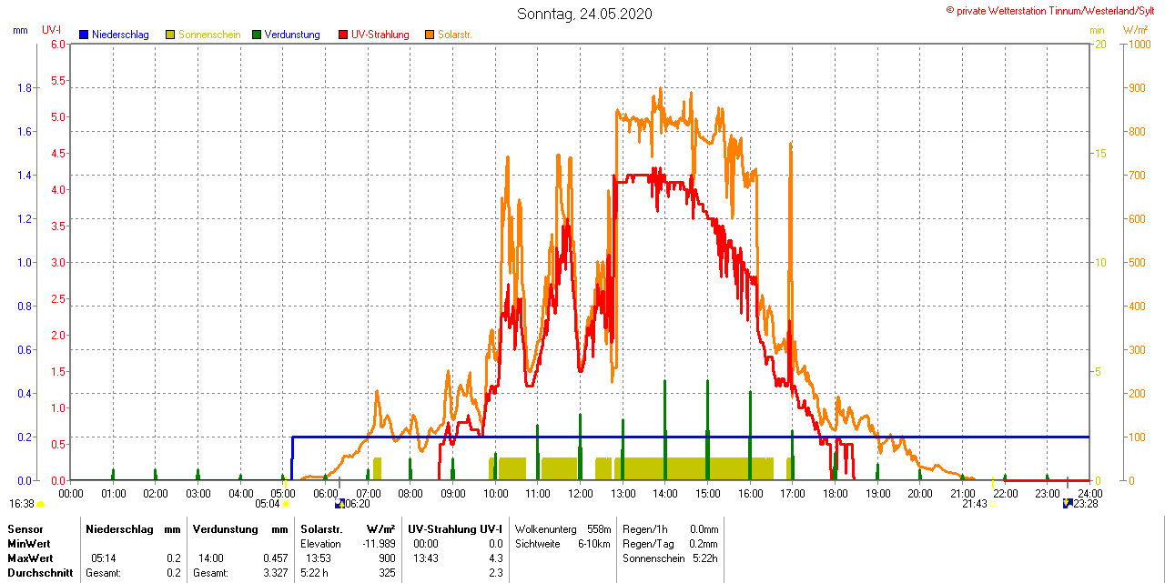This screenshot has width=1165, height=583.
Task: Click the UV average value 2.3
Action: click(496, 573)
